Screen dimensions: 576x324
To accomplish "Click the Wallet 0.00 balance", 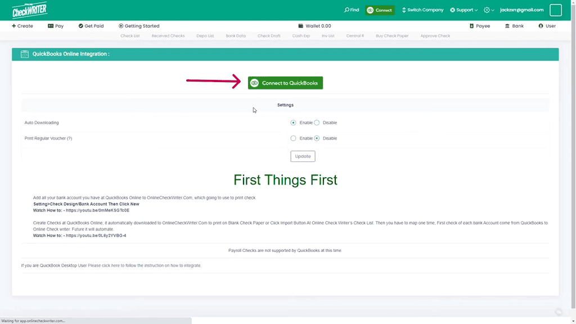I will [315, 26].
